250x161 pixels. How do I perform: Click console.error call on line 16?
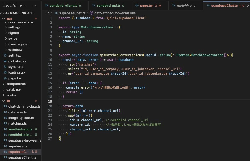click(x=78, y=87)
